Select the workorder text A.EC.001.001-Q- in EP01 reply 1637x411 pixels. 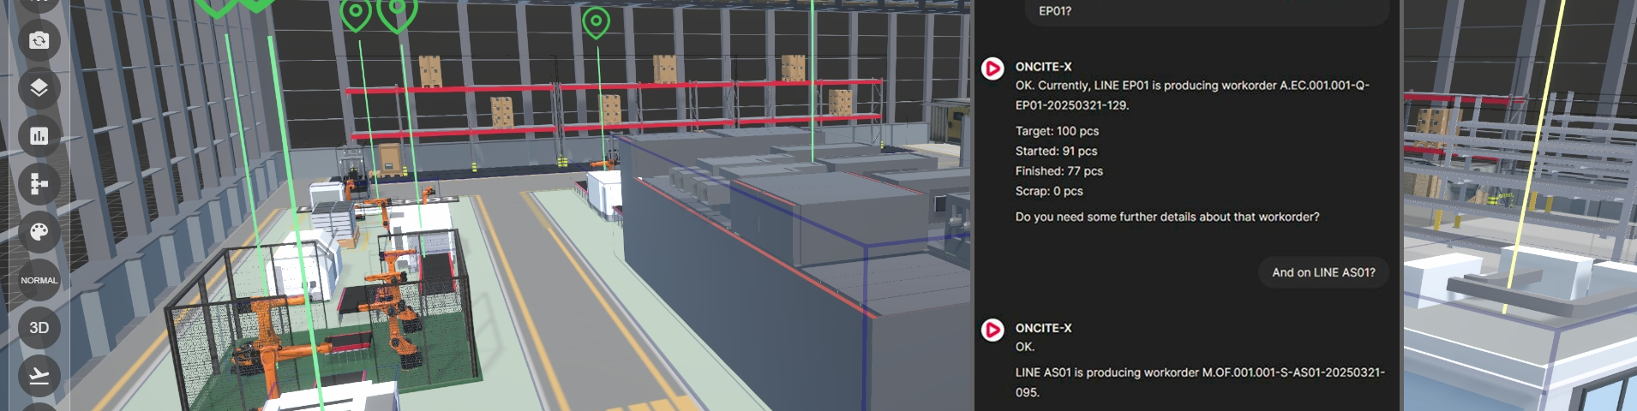coord(1324,86)
